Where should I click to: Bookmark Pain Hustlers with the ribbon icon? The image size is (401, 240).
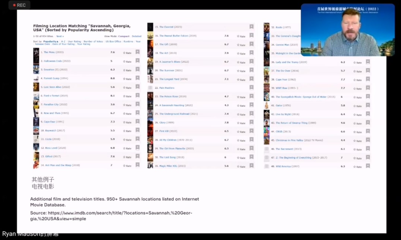coord(251,88)
